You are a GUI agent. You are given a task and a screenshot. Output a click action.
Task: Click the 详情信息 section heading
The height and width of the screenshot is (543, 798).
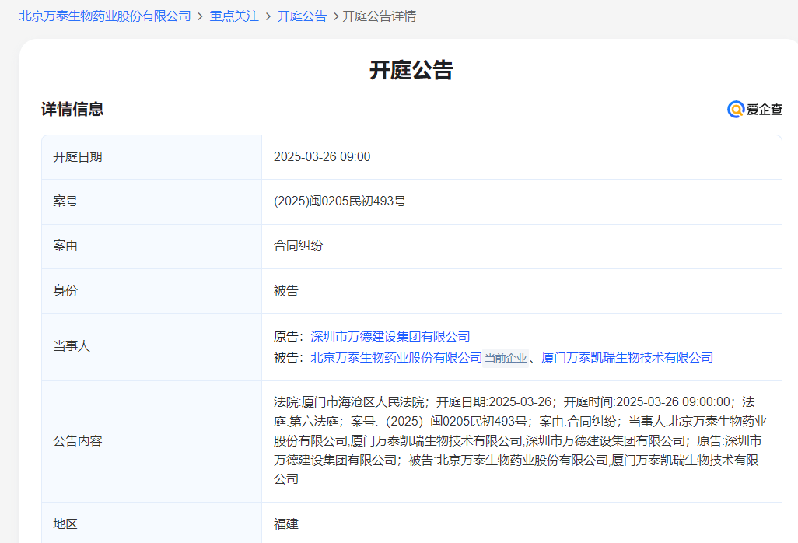pos(72,110)
